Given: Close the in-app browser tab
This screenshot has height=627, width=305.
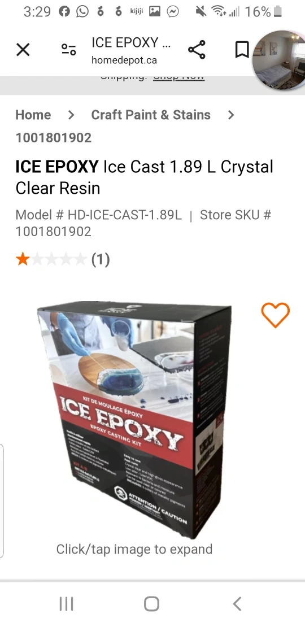Looking at the screenshot, I should click(23, 50).
